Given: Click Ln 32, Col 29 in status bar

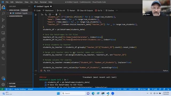Looking at the screenshot, I should click(x=116, y=89).
